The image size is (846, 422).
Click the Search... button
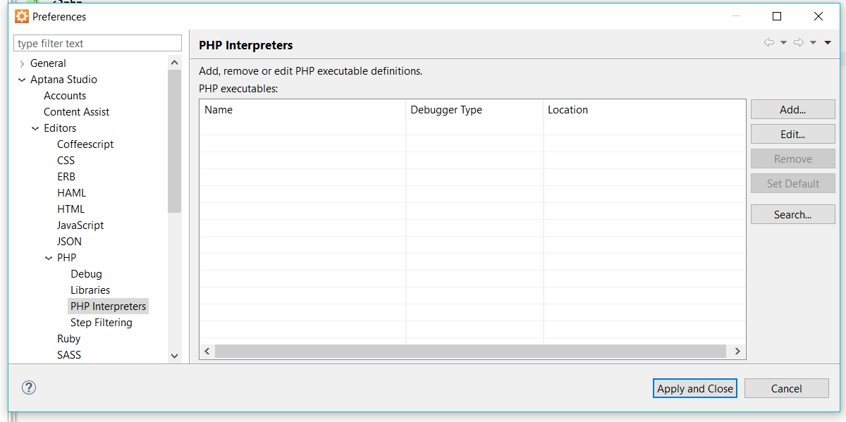793,215
